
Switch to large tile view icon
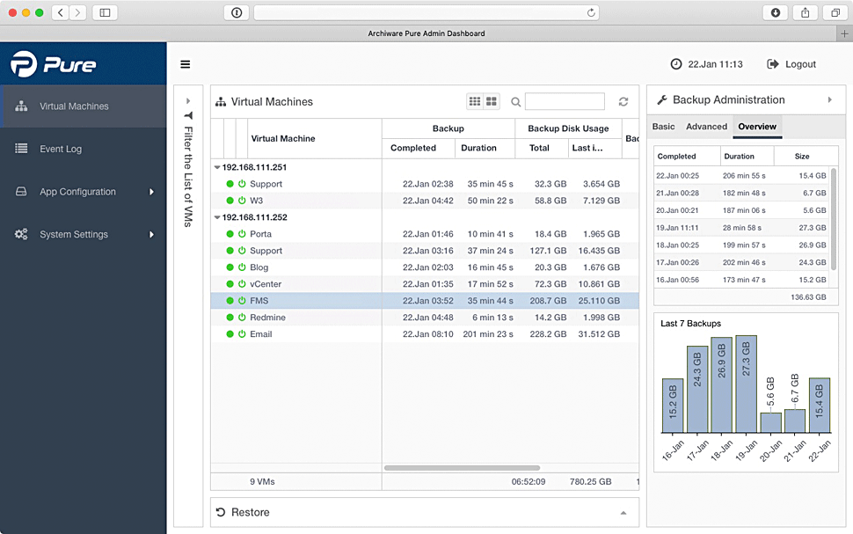pos(492,102)
